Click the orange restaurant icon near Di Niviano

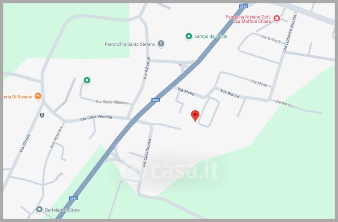(x=38, y=96)
